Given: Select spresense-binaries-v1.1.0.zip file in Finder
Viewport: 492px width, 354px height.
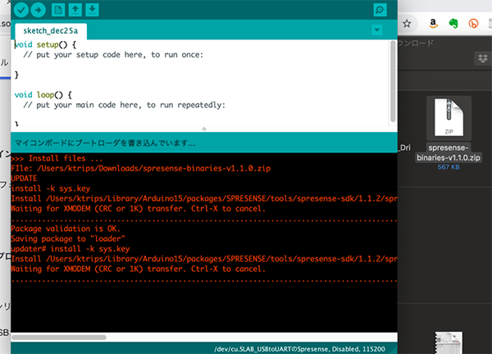Looking at the screenshot, I should tap(449, 129).
